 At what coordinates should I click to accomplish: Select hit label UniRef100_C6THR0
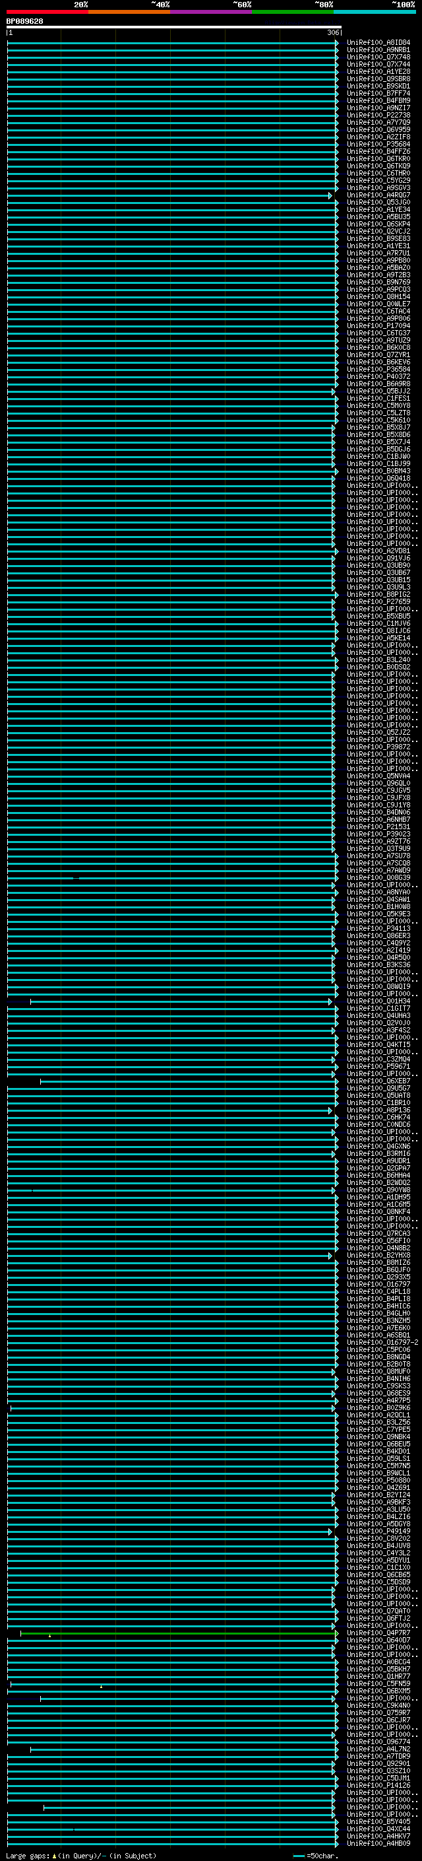[x=378, y=174]
